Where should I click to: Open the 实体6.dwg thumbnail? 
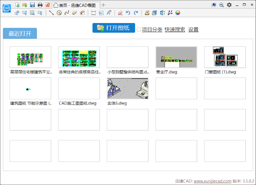(x=128, y=88)
